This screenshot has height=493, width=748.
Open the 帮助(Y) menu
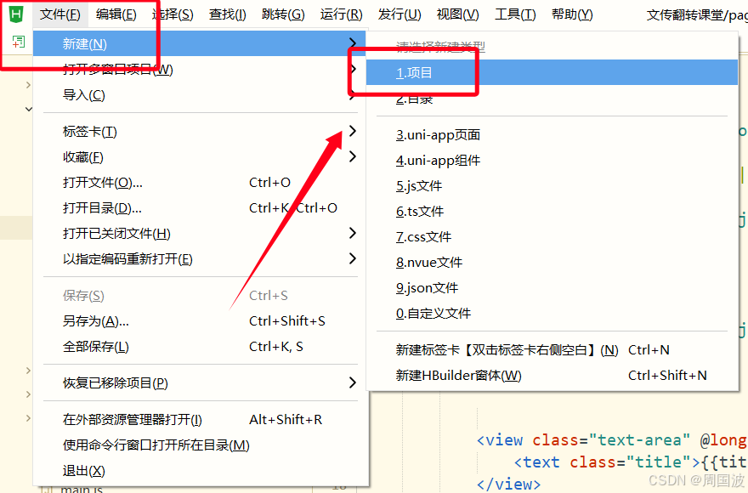(x=572, y=14)
